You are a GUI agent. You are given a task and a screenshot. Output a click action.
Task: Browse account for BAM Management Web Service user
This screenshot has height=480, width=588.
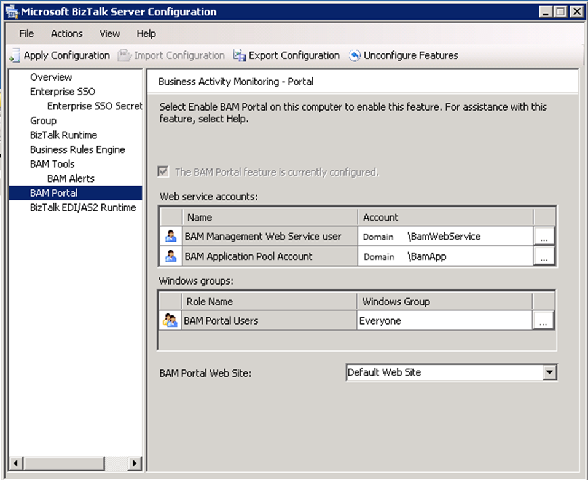544,237
